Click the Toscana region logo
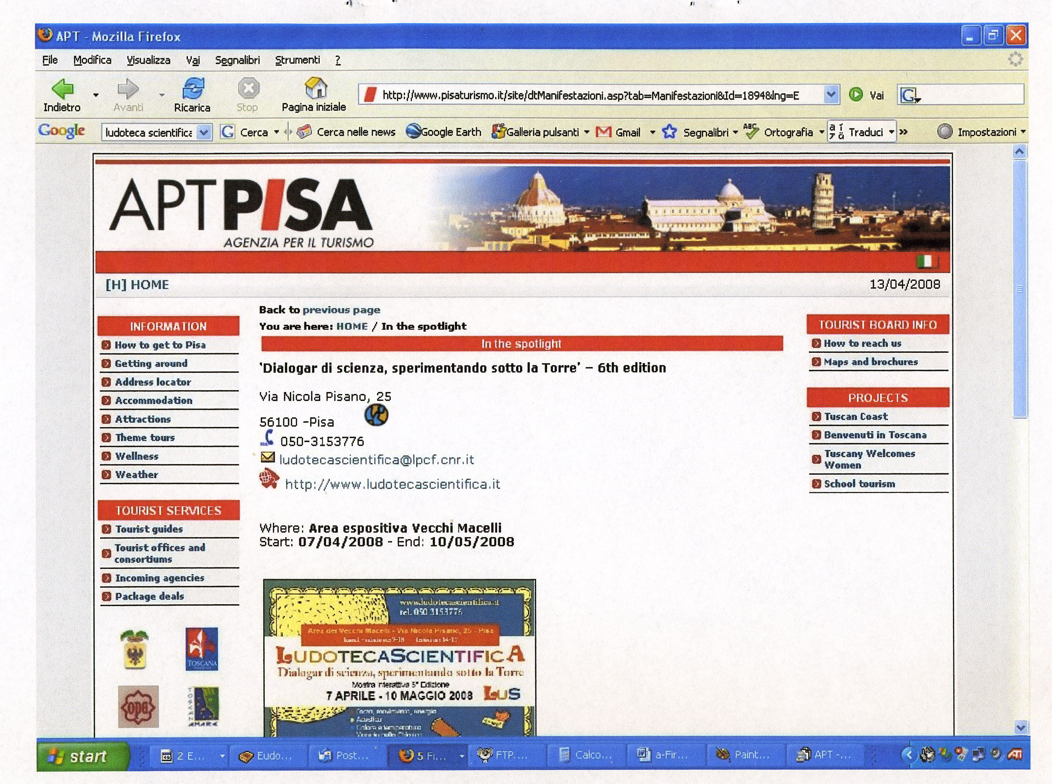The image size is (1052, 784). [x=201, y=649]
